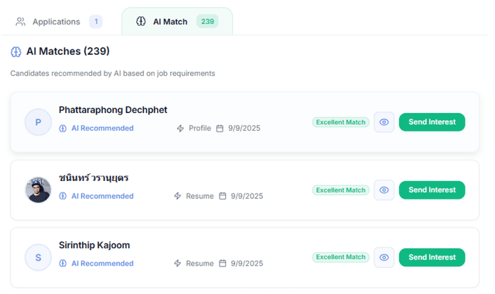Image resolution: width=495 pixels, height=294 pixels.
Task: Click the people icon on Applications tab
Action: click(21, 22)
